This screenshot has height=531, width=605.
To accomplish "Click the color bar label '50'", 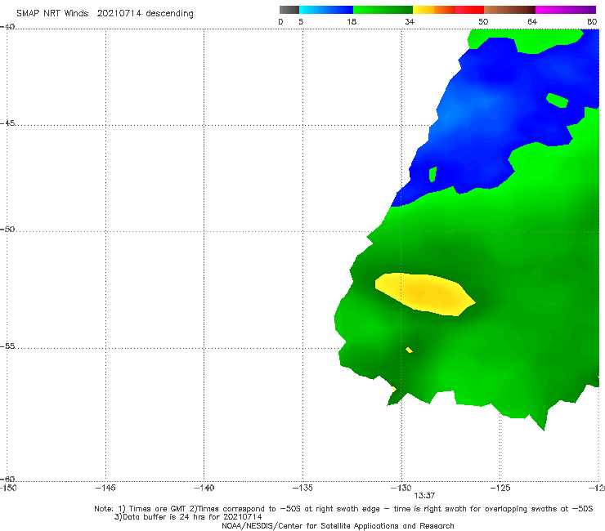I will point(483,22).
